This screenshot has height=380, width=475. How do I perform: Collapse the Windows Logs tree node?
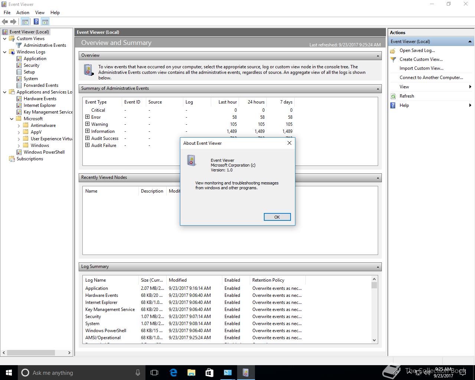pyautogui.click(x=4, y=52)
